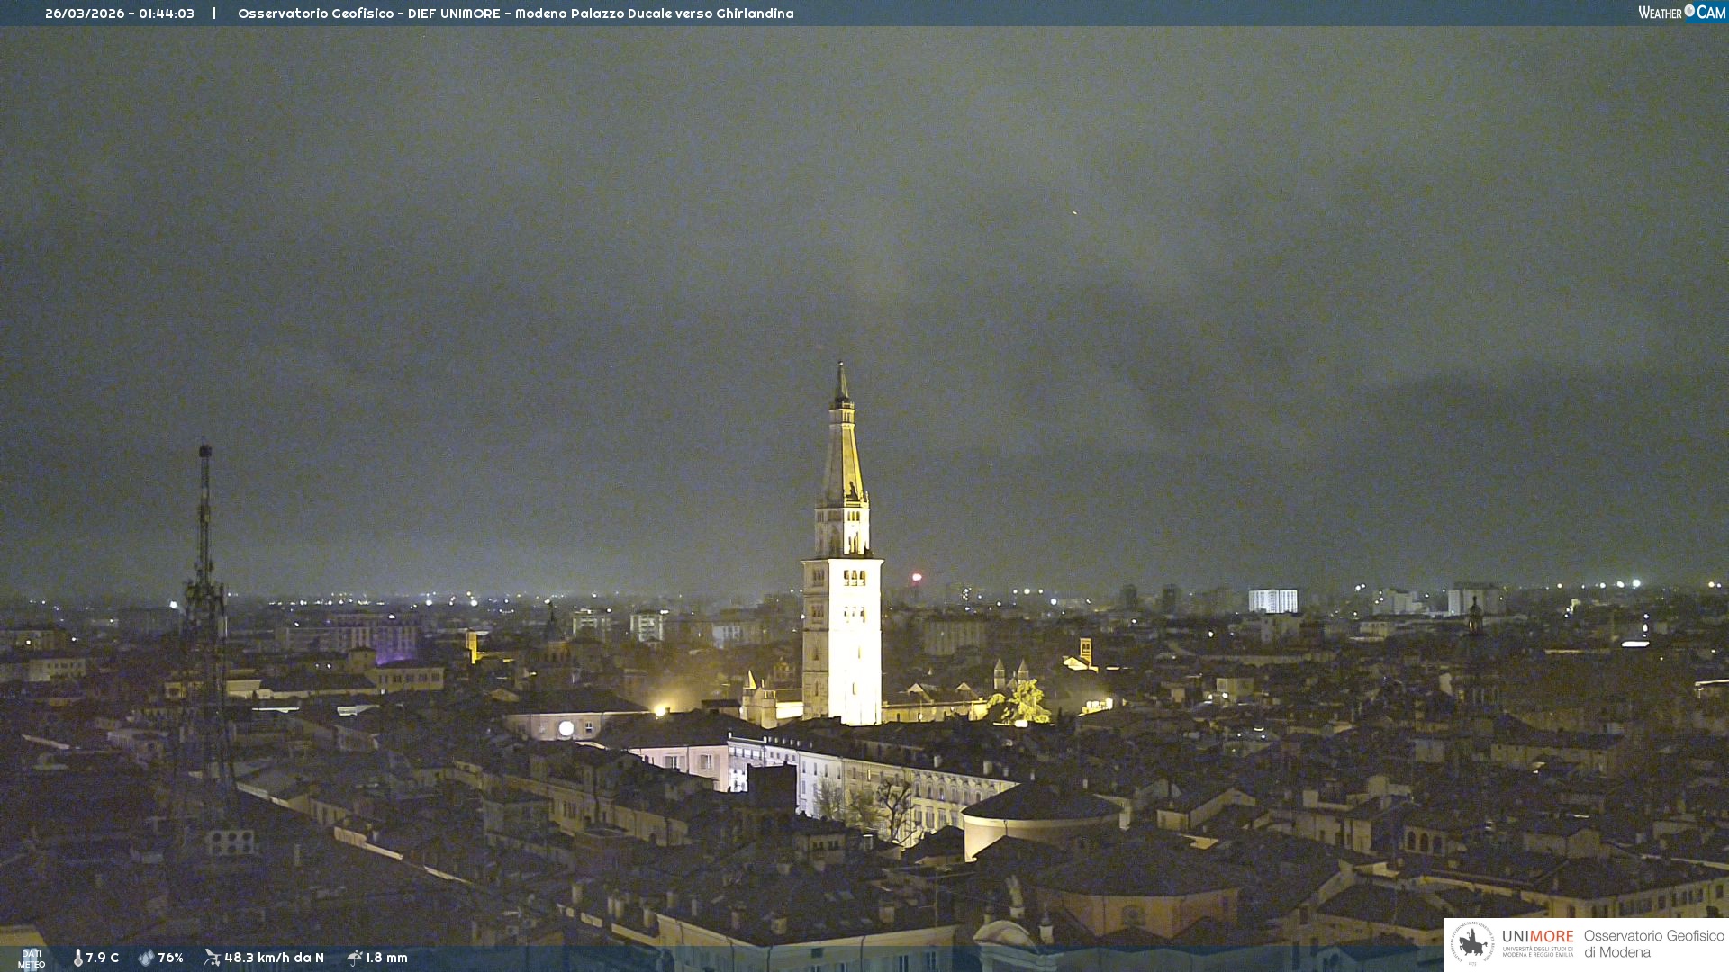
Task: Click the red beacon light on skyline
Action: pyautogui.click(x=917, y=577)
